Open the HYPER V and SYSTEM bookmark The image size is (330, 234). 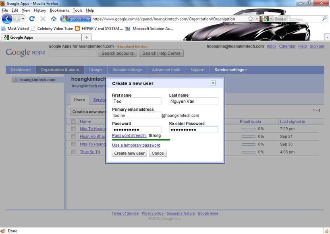pyautogui.click(x=99, y=29)
